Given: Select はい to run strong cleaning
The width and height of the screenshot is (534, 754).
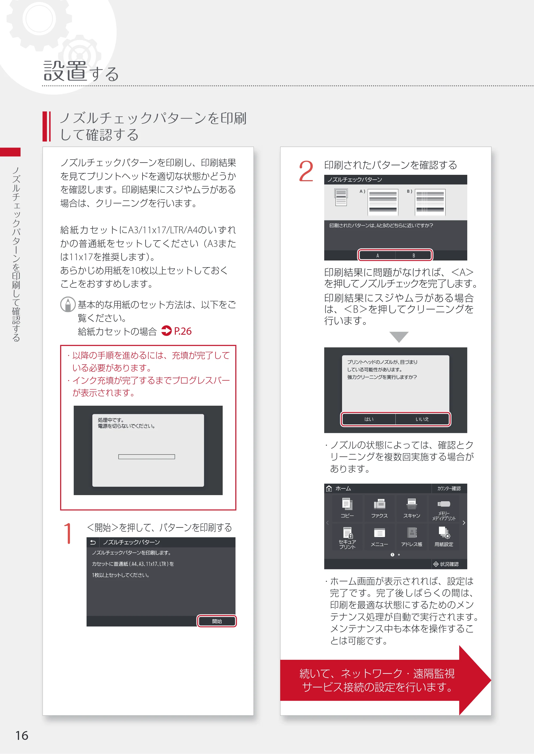Looking at the screenshot, I should [369, 419].
